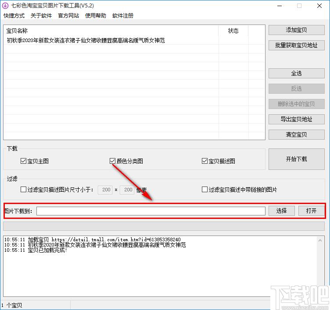
Task: Click the 状态 column header
Action: (x=233, y=31)
